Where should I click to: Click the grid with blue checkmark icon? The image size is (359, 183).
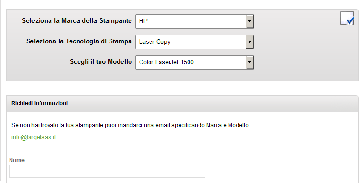pyautogui.click(x=347, y=18)
